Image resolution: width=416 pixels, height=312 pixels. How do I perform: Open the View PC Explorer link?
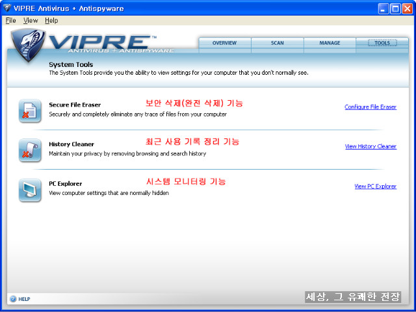click(x=376, y=187)
